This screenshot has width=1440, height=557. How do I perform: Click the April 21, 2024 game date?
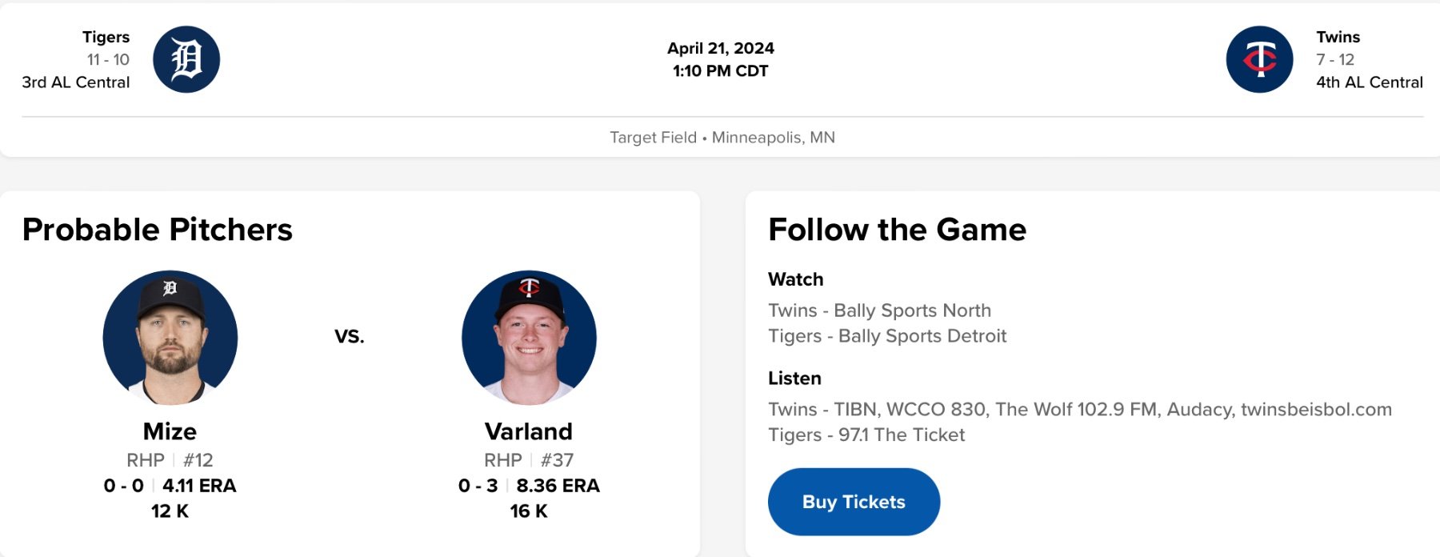[x=721, y=48]
